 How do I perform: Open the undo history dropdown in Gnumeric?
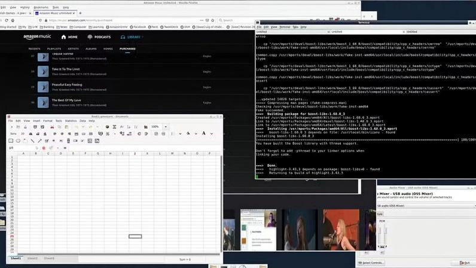[83, 127]
